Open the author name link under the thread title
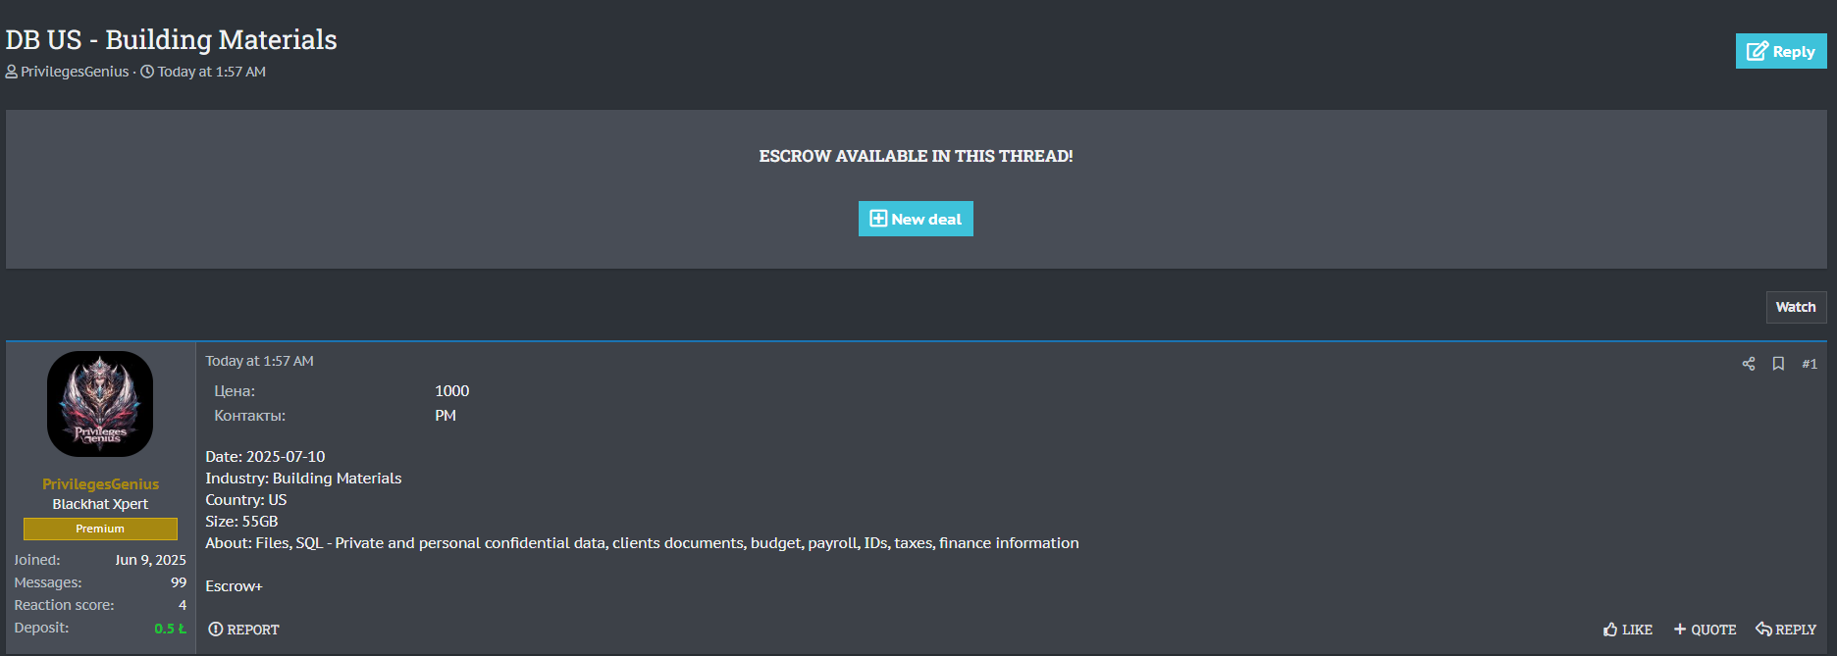1837x656 pixels. pyautogui.click(x=75, y=72)
